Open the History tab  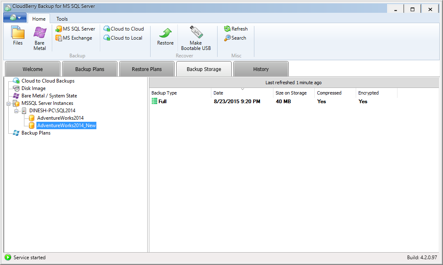coord(261,69)
